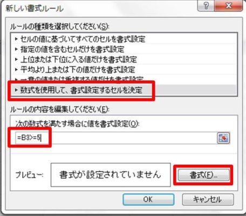Click the 次の数式を満たす場合に値を書式設定 label
The image size is (246, 216).
point(77,124)
